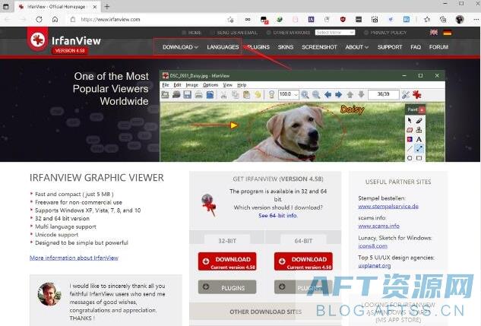Refresh the current page
Image resolution: width=481 pixels, height=326 pixels.
tap(39, 20)
